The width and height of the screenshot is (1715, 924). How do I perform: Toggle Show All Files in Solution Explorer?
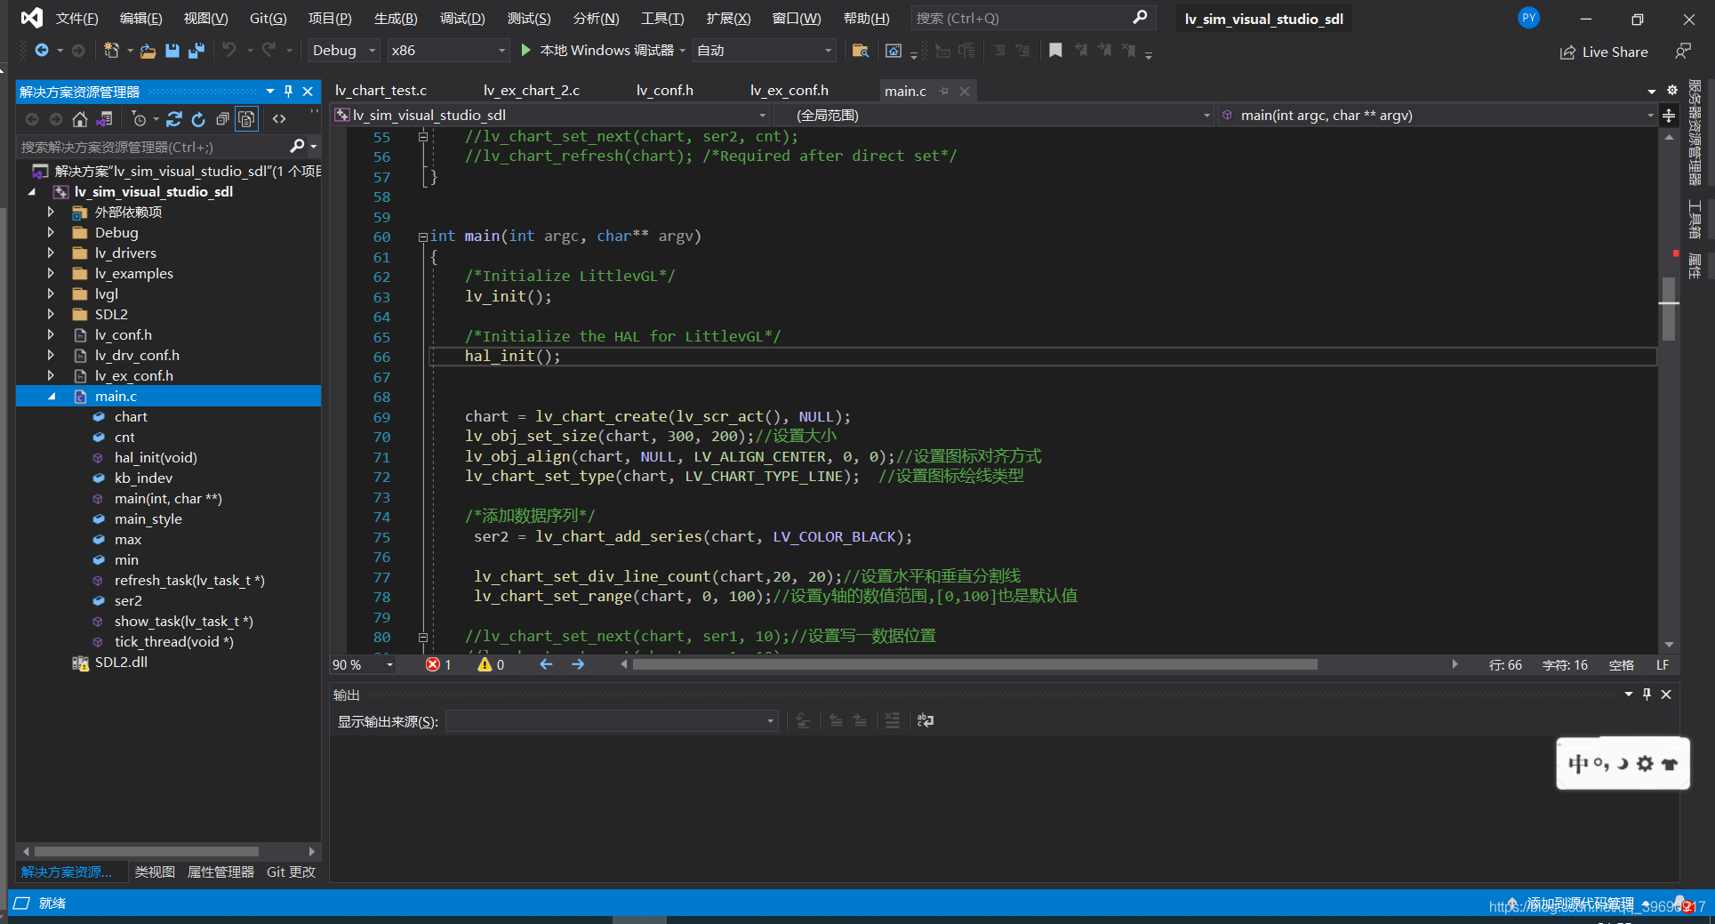tap(246, 119)
